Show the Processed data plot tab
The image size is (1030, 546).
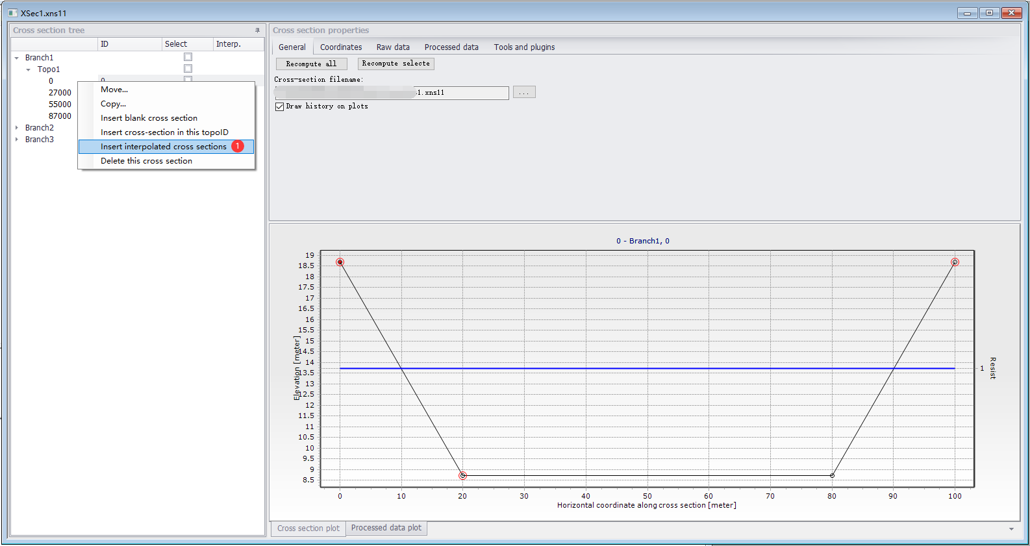coord(386,528)
